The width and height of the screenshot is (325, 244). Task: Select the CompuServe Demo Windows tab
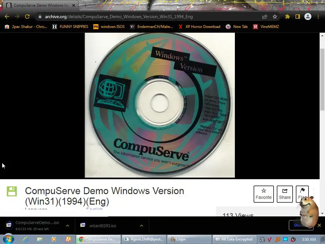point(39,5)
